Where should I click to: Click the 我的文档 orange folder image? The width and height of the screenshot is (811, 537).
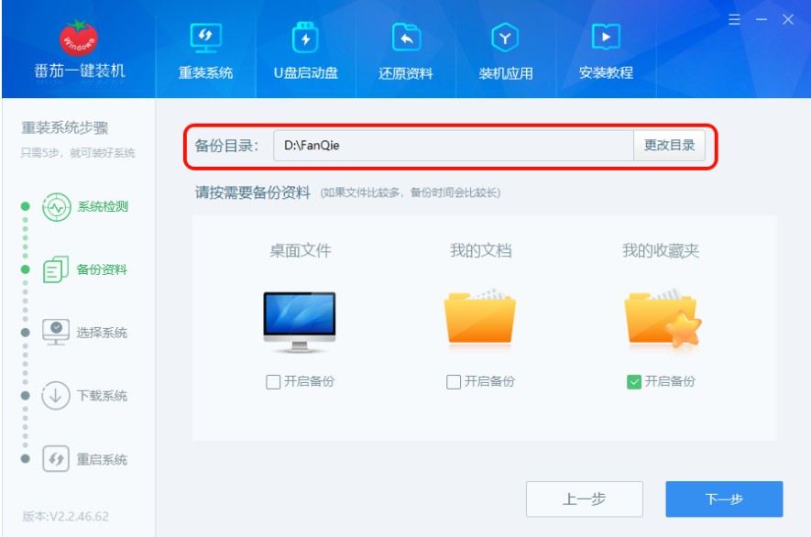[x=480, y=317]
